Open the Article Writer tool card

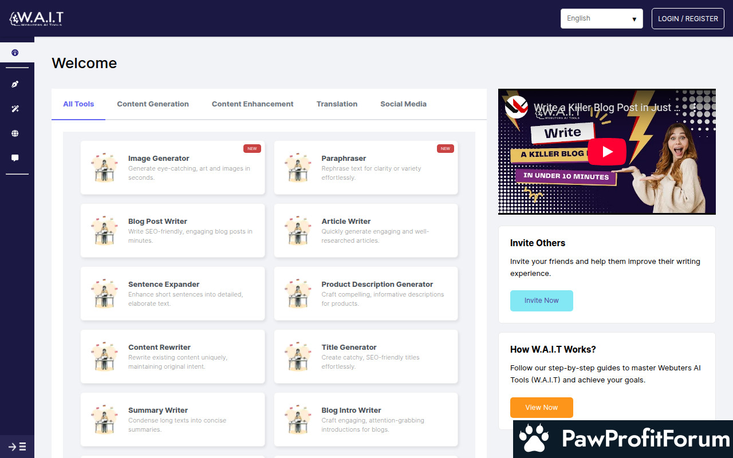click(366, 231)
